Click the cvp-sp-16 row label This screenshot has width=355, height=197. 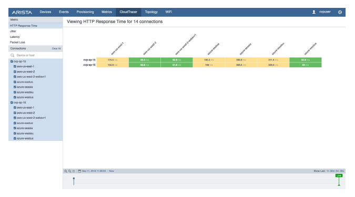tap(89, 65)
